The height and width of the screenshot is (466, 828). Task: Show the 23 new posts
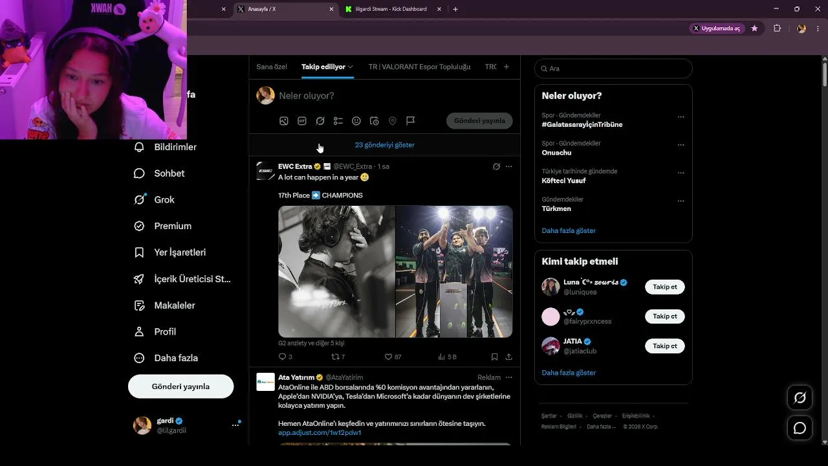click(384, 145)
